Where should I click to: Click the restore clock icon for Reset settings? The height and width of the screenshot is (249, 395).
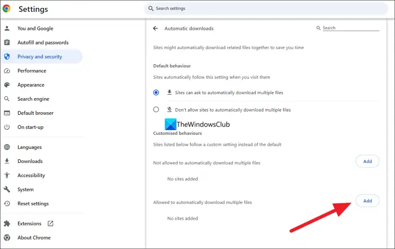(x=7, y=203)
